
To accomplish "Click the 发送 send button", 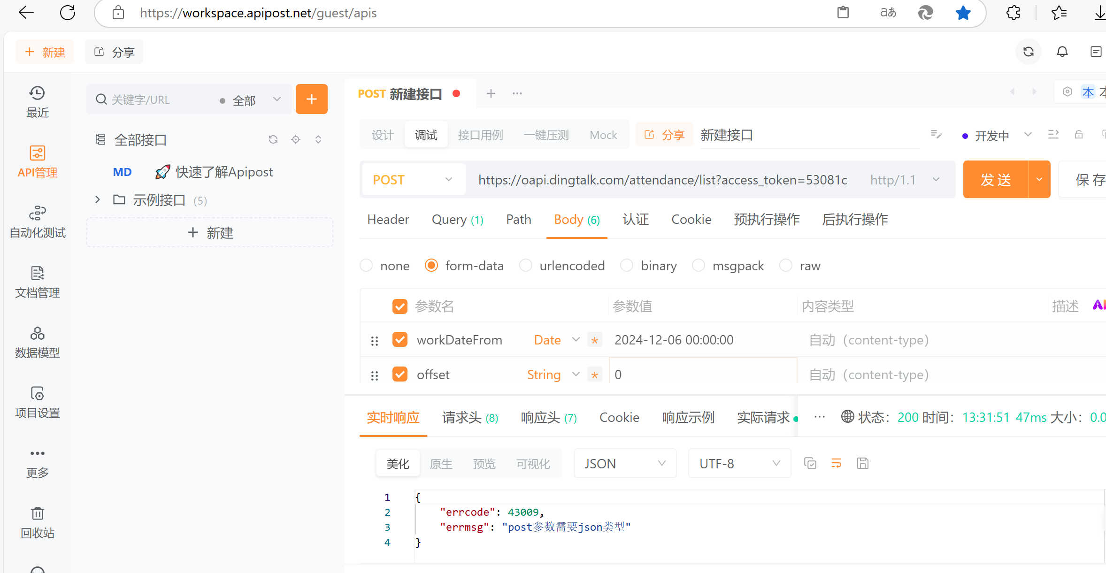I will (996, 179).
